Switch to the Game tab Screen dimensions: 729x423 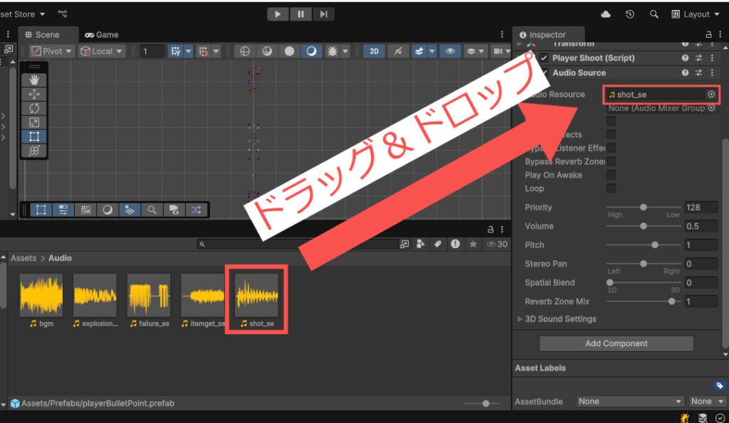tap(102, 35)
